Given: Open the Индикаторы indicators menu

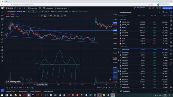Looking at the screenshot, I should [x=33, y=8].
